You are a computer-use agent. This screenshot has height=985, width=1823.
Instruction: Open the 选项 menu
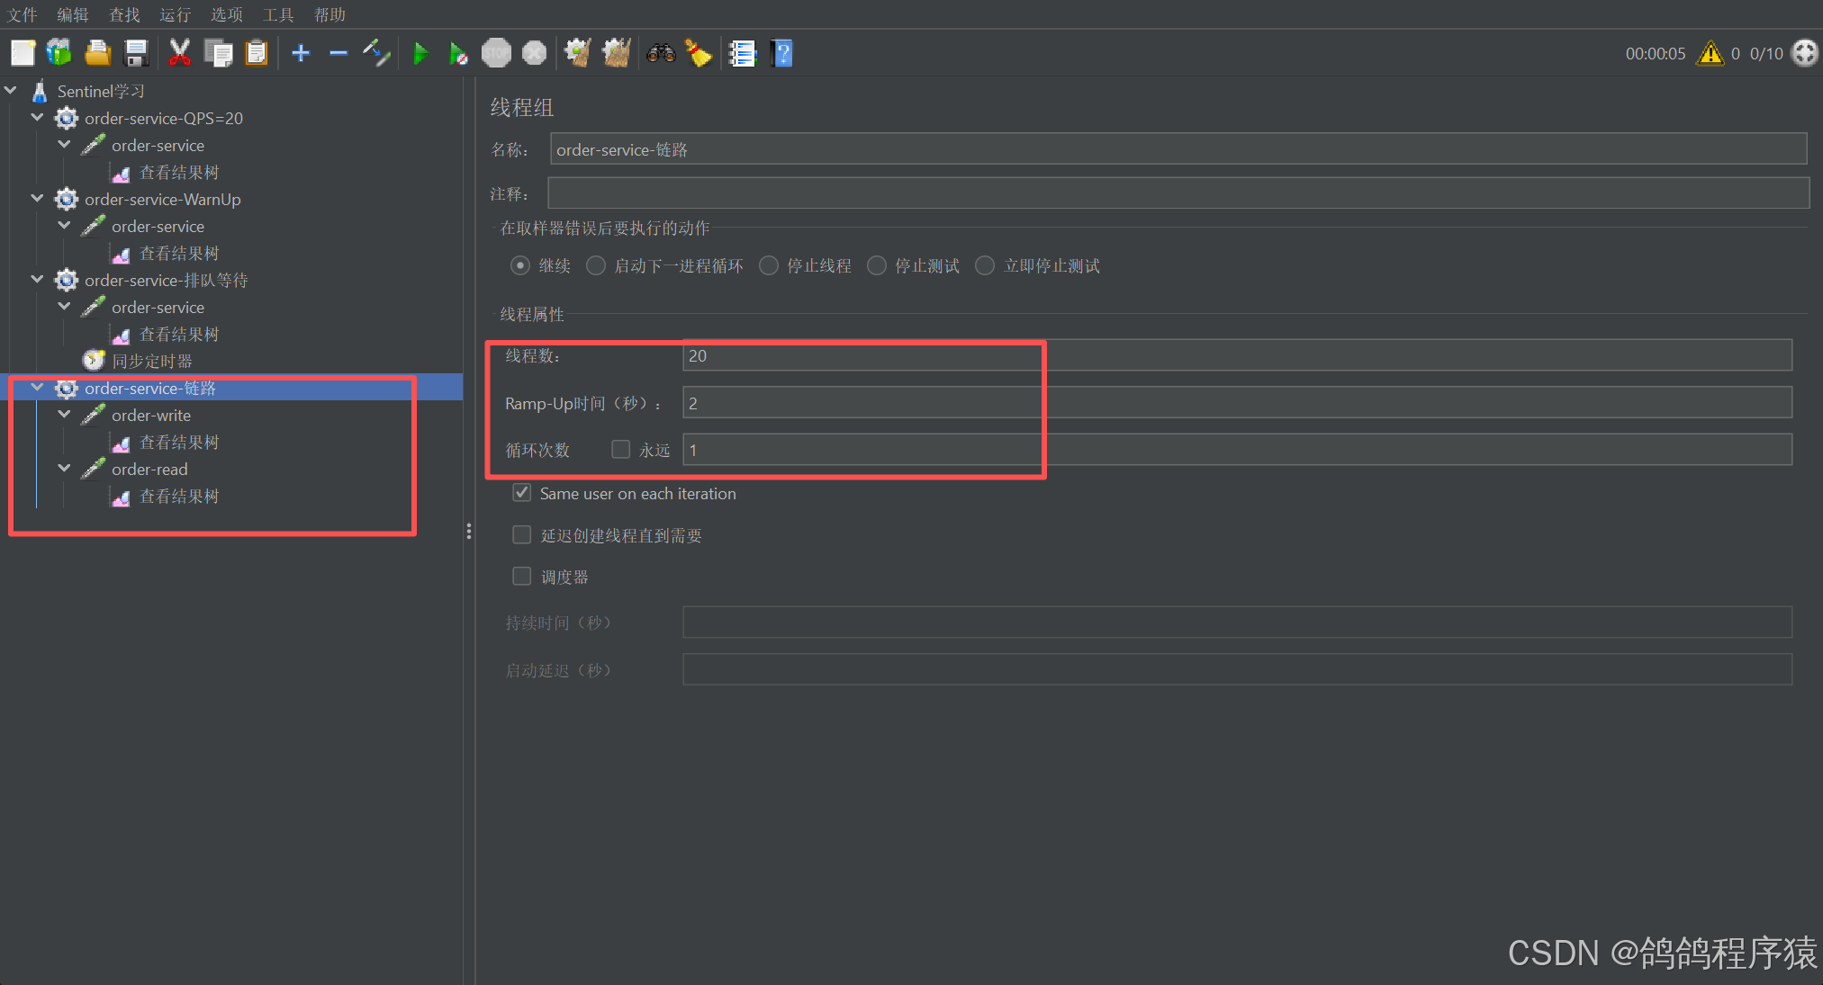click(226, 14)
